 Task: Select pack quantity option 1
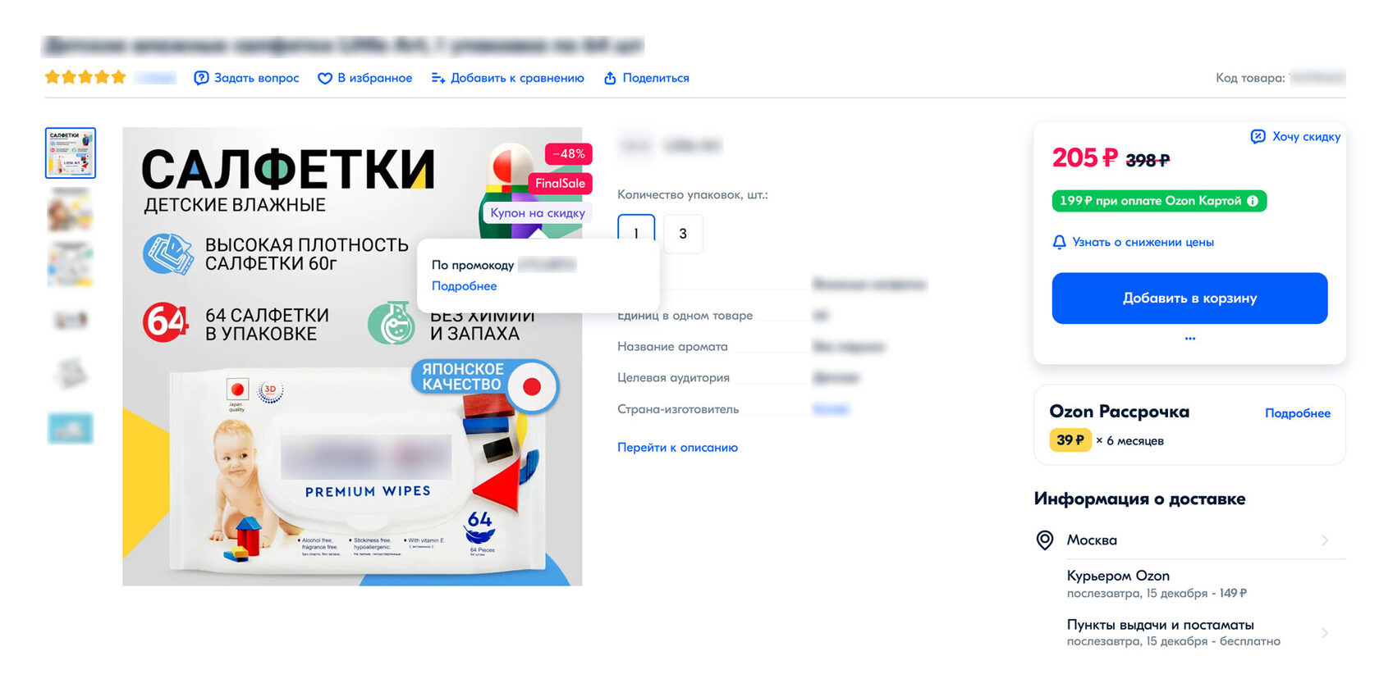(x=636, y=234)
